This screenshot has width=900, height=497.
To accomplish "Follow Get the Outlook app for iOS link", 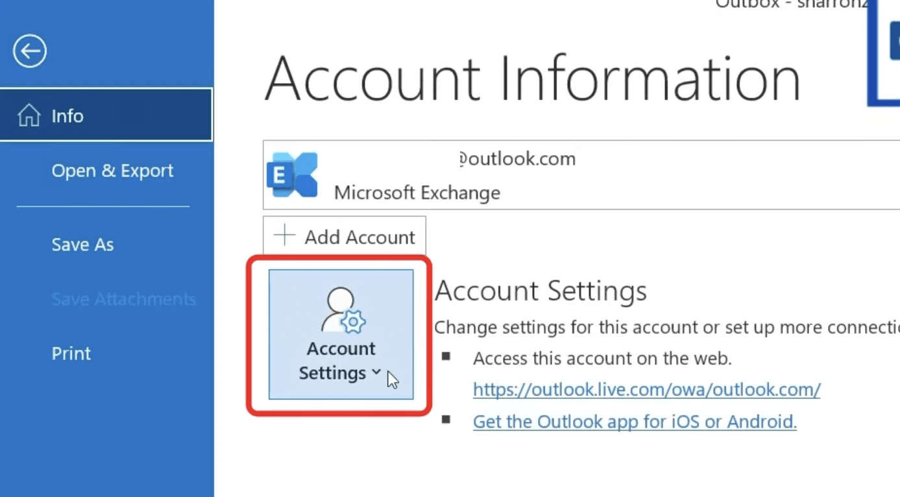I will point(635,422).
